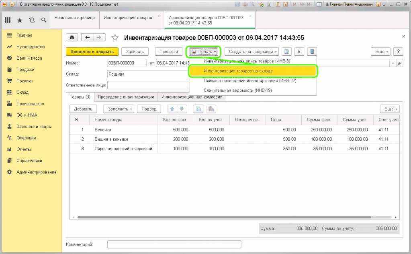This screenshot has width=411, height=254.
Task: Open the document movements report icon
Action: 286,51
